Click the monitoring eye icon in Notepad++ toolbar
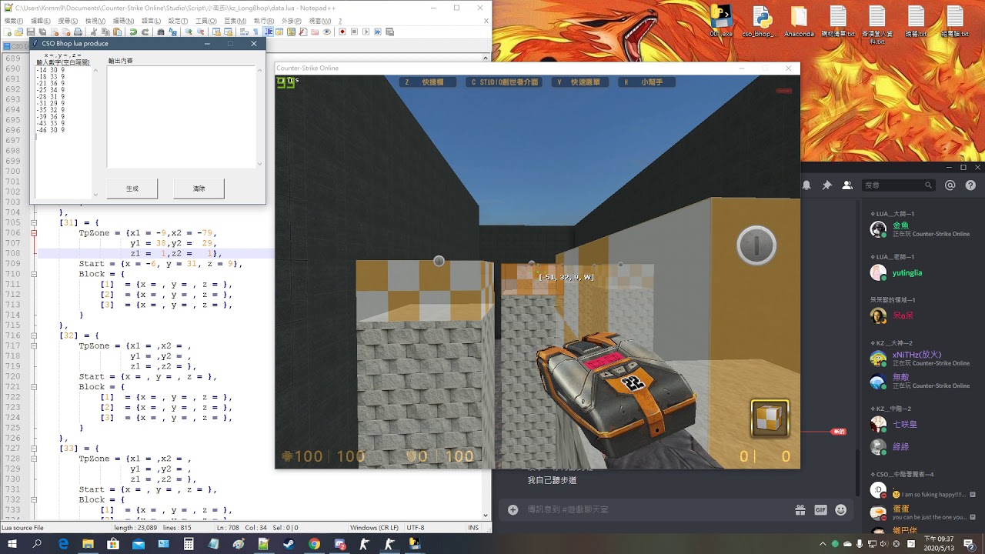 327,32
